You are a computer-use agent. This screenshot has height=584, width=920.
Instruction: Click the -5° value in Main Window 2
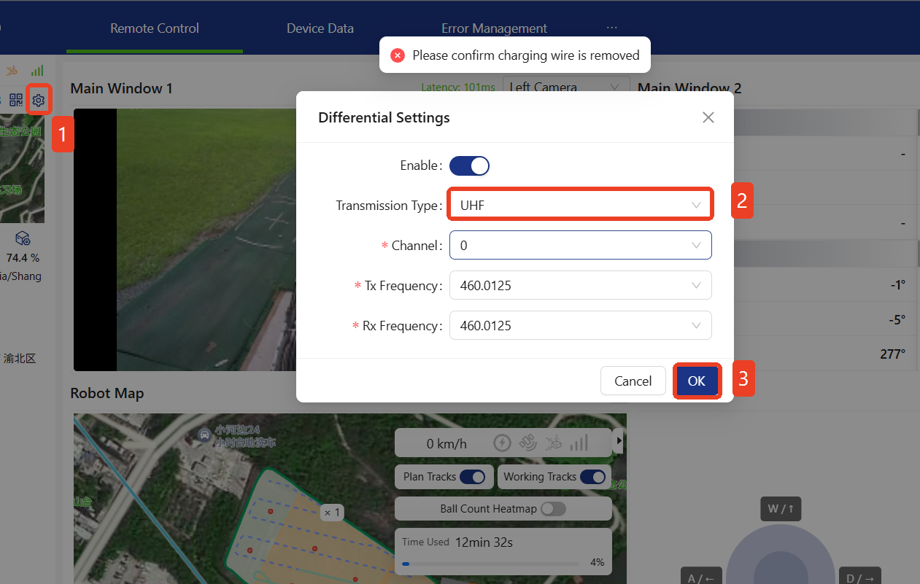897,319
